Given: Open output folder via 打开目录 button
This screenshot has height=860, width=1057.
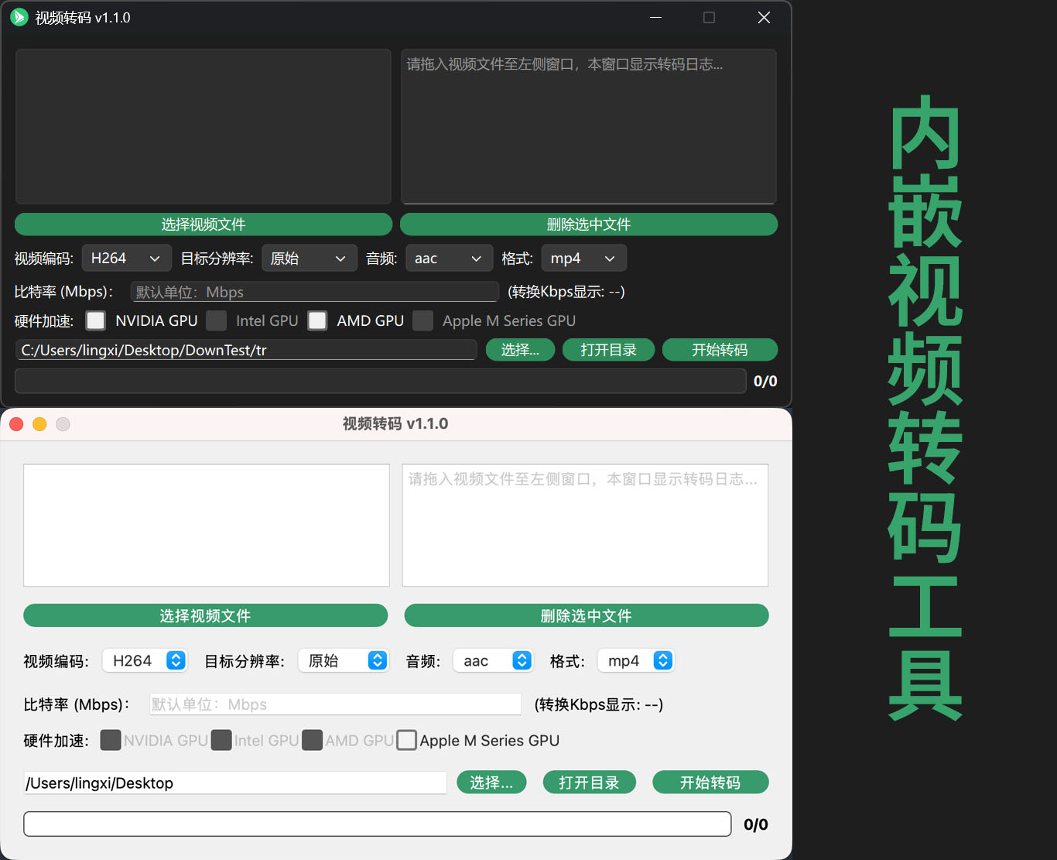Looking at the screenshot, I should 608,349.
